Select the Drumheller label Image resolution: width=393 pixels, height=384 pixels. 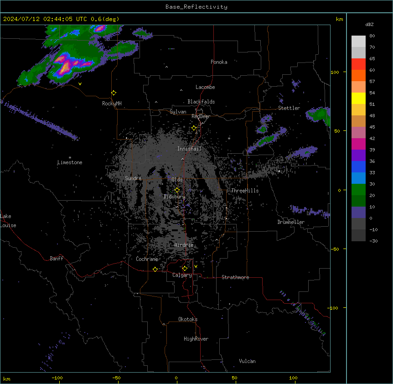click(x=291, y=222)
